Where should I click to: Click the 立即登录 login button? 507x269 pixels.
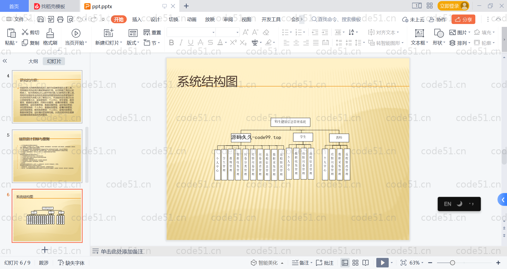point(453,6)
